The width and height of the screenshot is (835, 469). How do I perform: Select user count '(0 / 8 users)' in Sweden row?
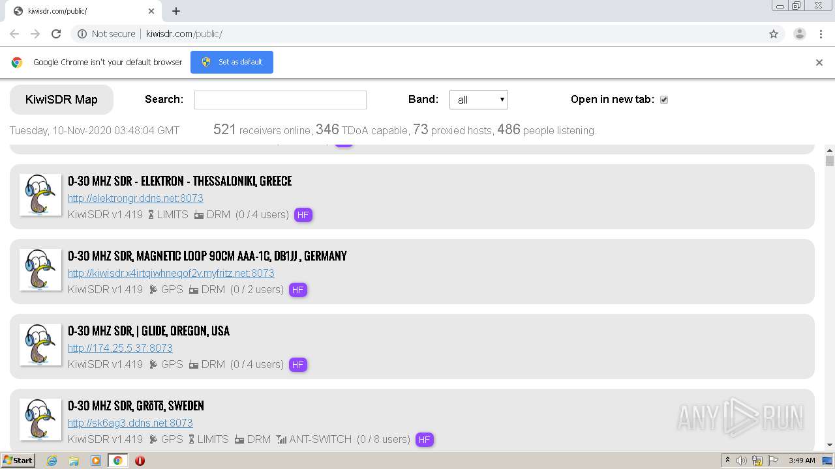384,439
